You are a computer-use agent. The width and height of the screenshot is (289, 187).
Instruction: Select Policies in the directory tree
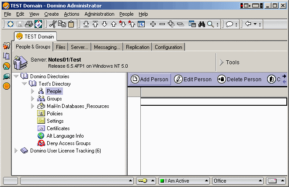55,114
